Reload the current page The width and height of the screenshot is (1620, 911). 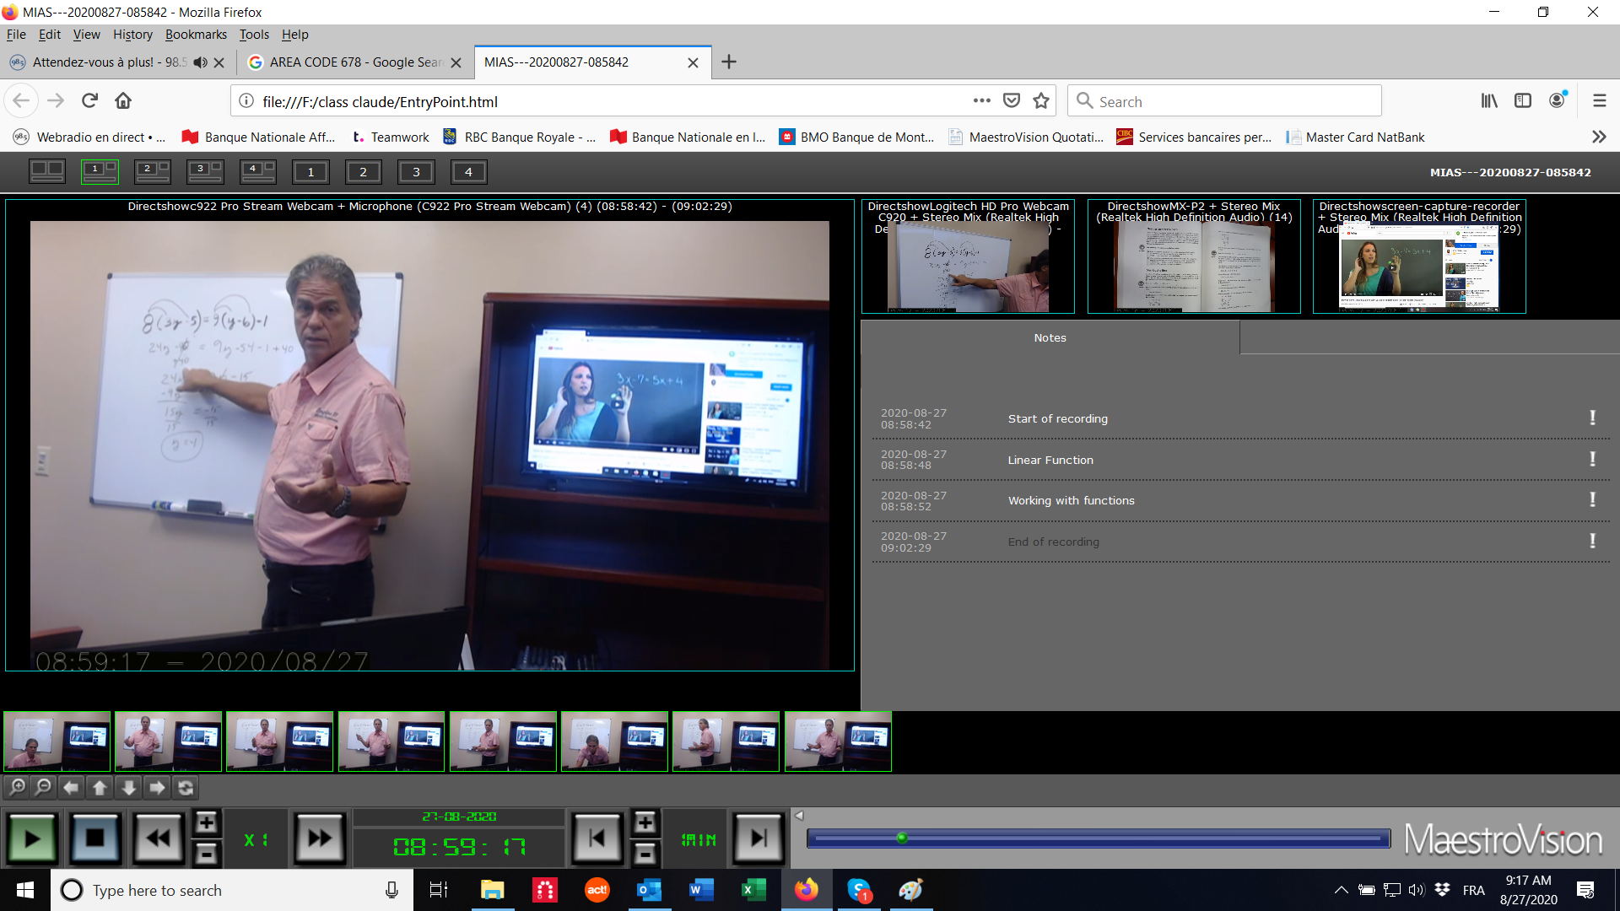89,101
